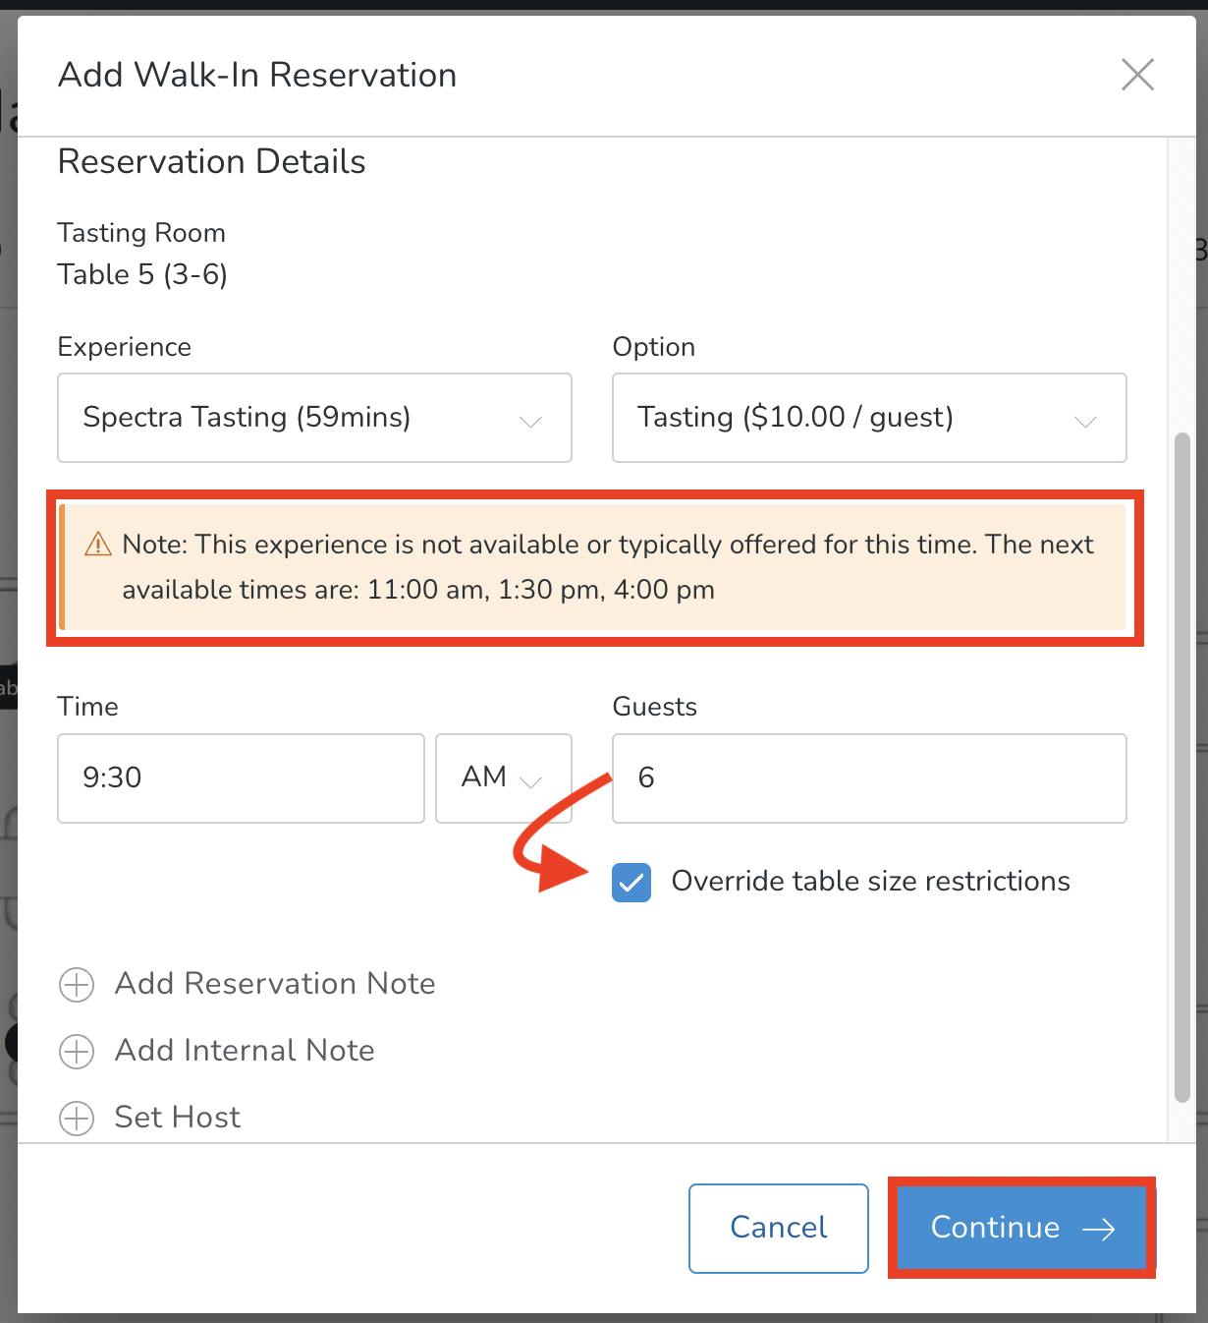Click the plus icon beside Add Internal Note
1208x1323 pixels.
pos(76,1051)
